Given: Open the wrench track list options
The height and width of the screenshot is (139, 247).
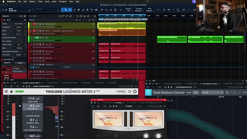Looking at the screenshot, I should tap(31, 16).
